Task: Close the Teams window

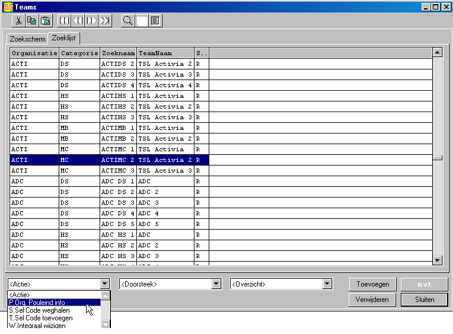Action: [x=446, y=7]
